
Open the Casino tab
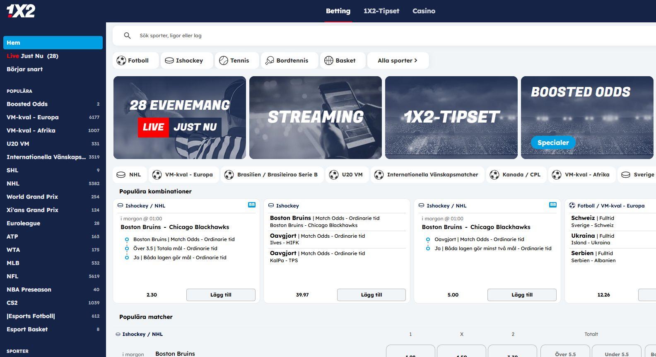pyautogui.click(x=424, y=11)
